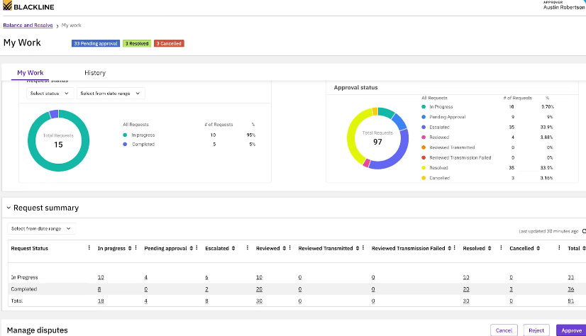Sort the Escalated column

233,248
